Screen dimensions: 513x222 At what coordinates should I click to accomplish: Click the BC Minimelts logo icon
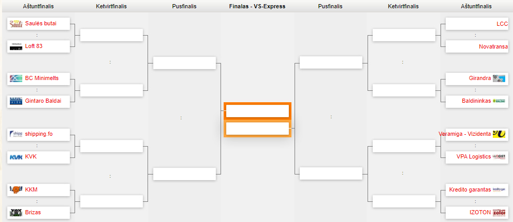16,78
